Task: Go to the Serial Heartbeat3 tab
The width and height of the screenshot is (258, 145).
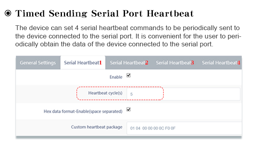Action: pyautogui.click(x=175, y=63)
